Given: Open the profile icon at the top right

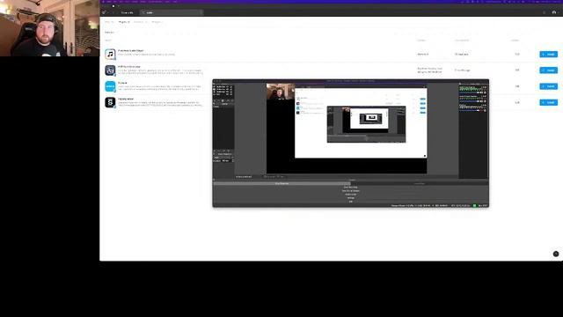Looking at the screenshot, I should click(x=554, y=12).
